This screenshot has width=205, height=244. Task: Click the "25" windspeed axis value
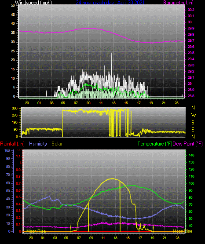(13, 51)
